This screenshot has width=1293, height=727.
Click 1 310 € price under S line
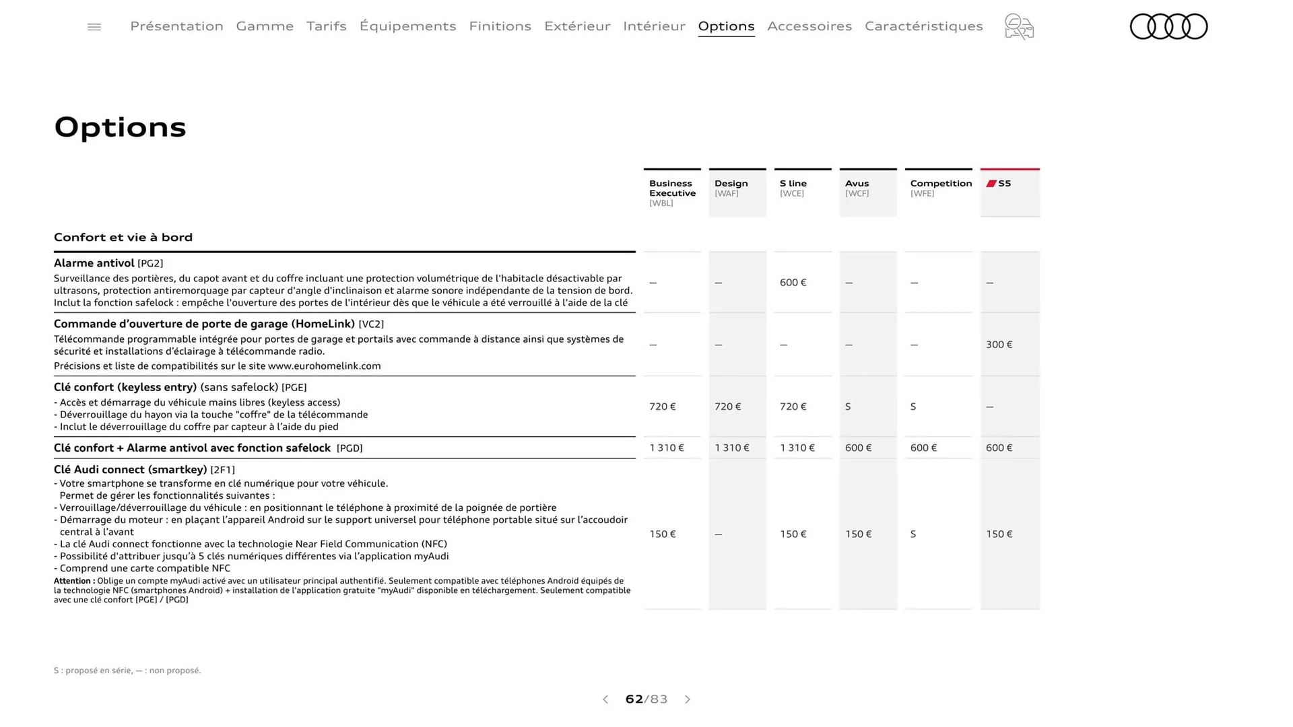[797, 448]
